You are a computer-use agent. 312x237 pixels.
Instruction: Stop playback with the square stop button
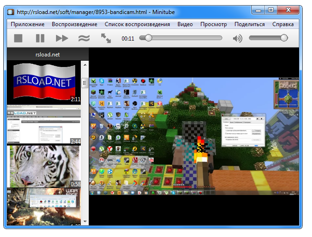pyautogui.click(x=18, y=38)
